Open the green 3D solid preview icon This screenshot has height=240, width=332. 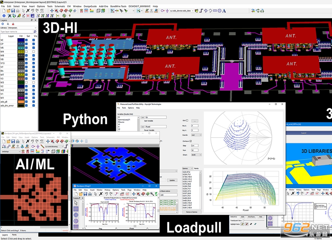point(103,11)
